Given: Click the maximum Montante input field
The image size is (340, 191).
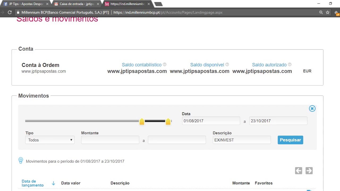Looking at the screenshot, I should 177,140.
